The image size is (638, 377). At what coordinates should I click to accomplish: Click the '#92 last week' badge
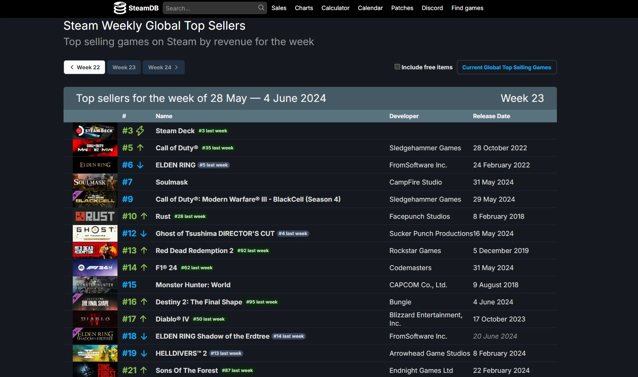[253, 250]
